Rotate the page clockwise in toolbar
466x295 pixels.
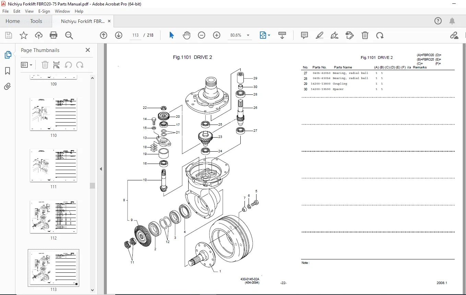click(x=380, y=35)
